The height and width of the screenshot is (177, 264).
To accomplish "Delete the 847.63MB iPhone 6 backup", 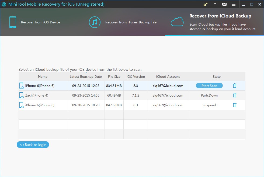I will [x=235, y=105].
